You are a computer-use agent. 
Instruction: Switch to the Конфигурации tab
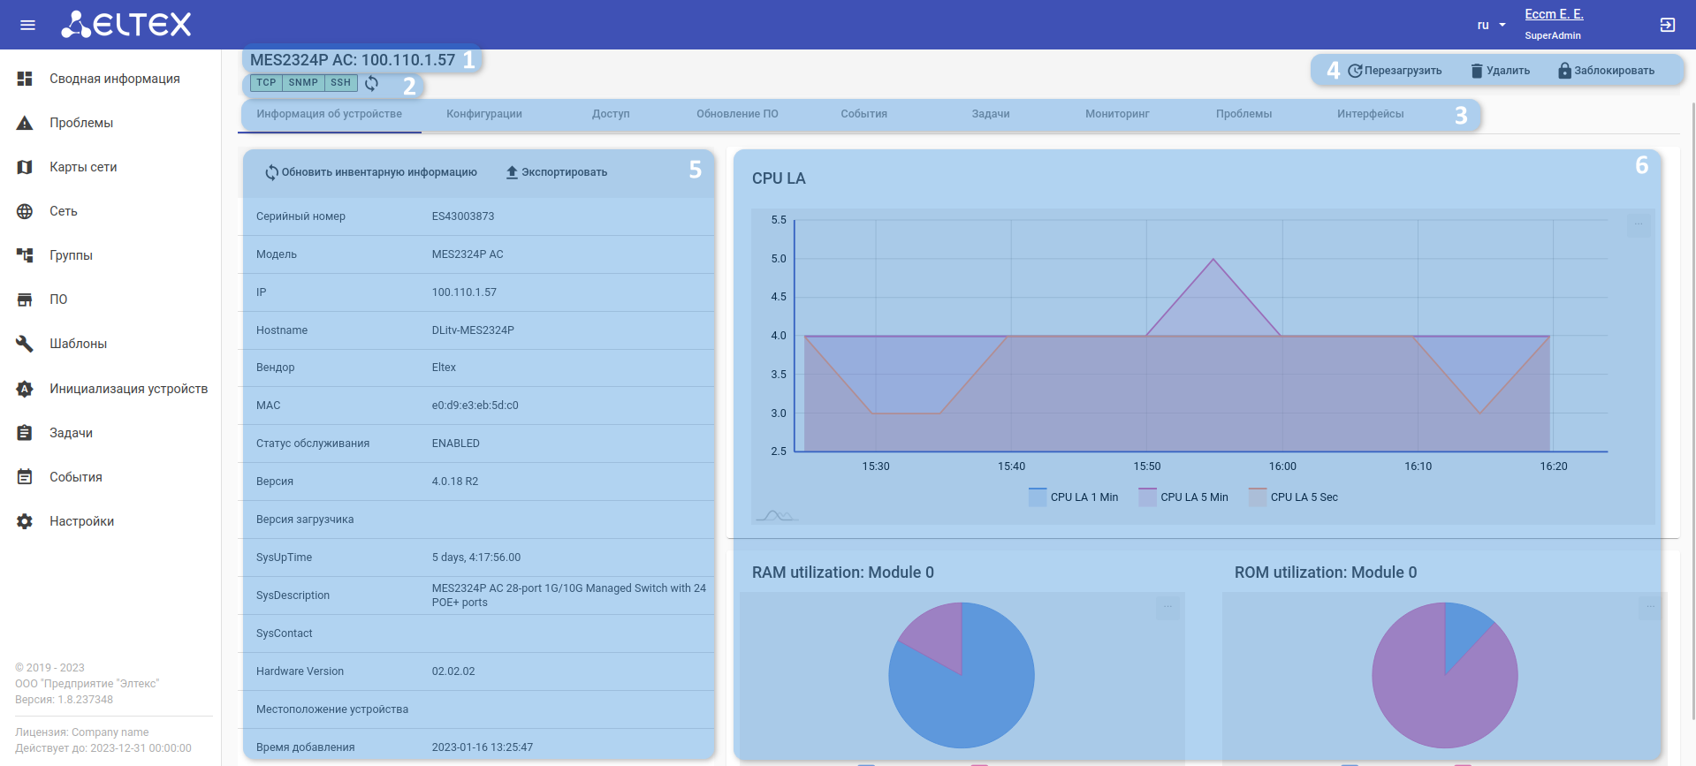pyautogui.click(x=484, y=114)
